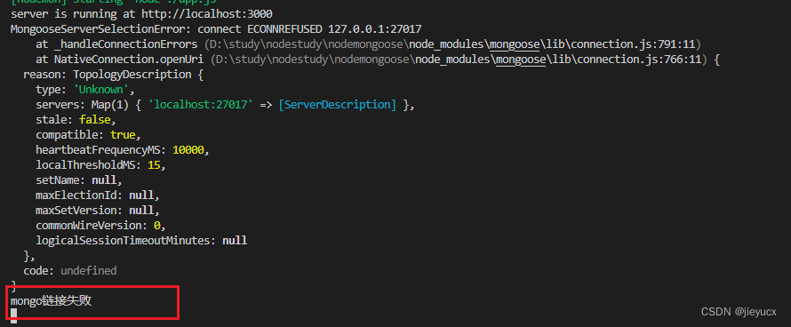Click the terminal cursor block at bottom
This screenshot has width=791, height=327.
tap(13, 316)
